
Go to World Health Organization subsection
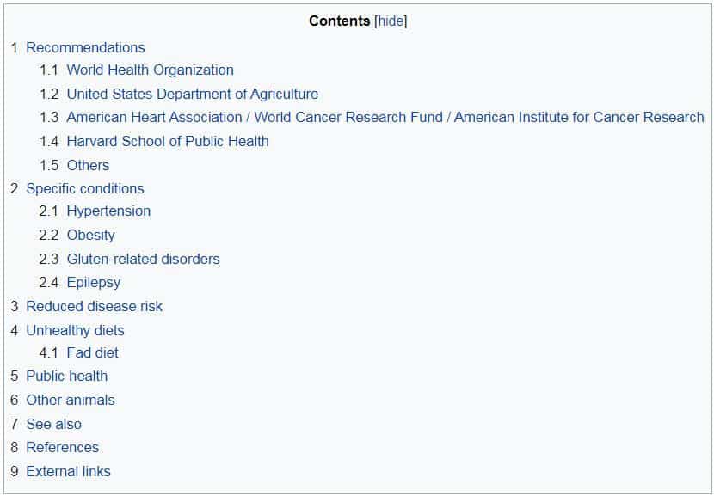[150, 70]
